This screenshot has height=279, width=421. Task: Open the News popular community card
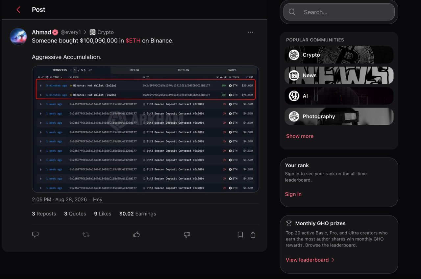point(339,75)
